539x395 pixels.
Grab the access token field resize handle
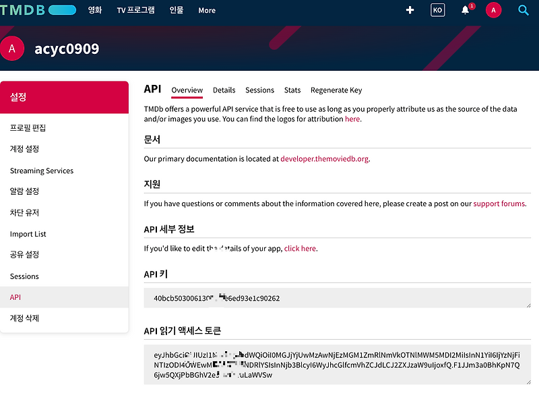click(528, 382)
